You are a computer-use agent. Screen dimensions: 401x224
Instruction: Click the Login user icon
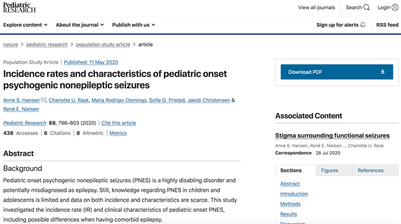click(395, 7)
